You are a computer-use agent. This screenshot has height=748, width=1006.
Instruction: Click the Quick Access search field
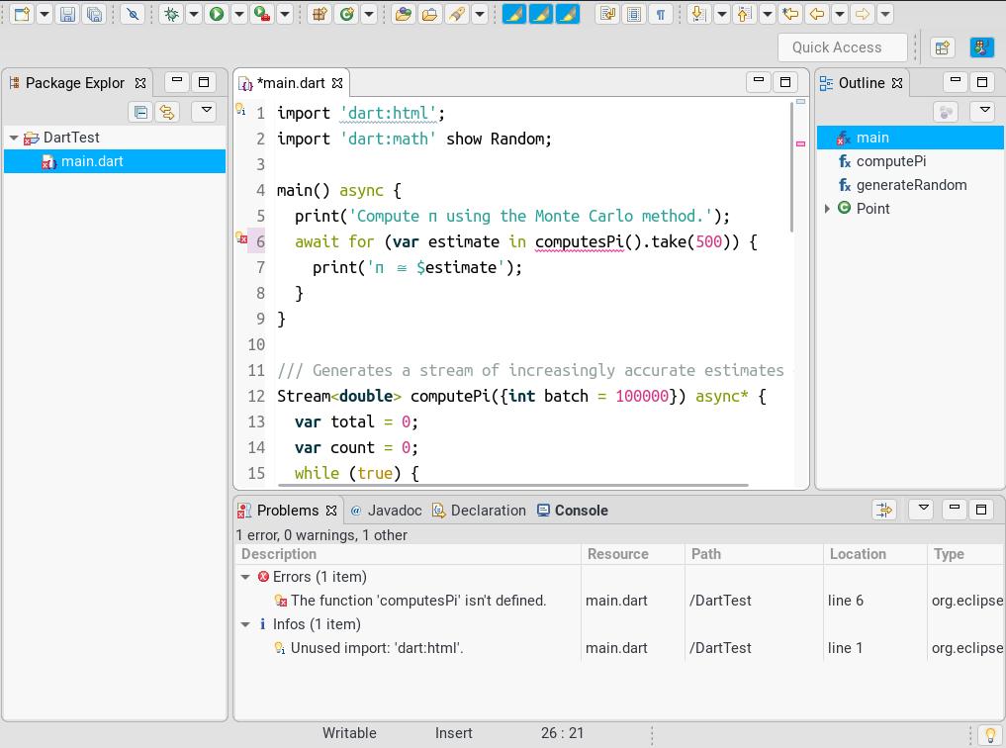point(843,47)
